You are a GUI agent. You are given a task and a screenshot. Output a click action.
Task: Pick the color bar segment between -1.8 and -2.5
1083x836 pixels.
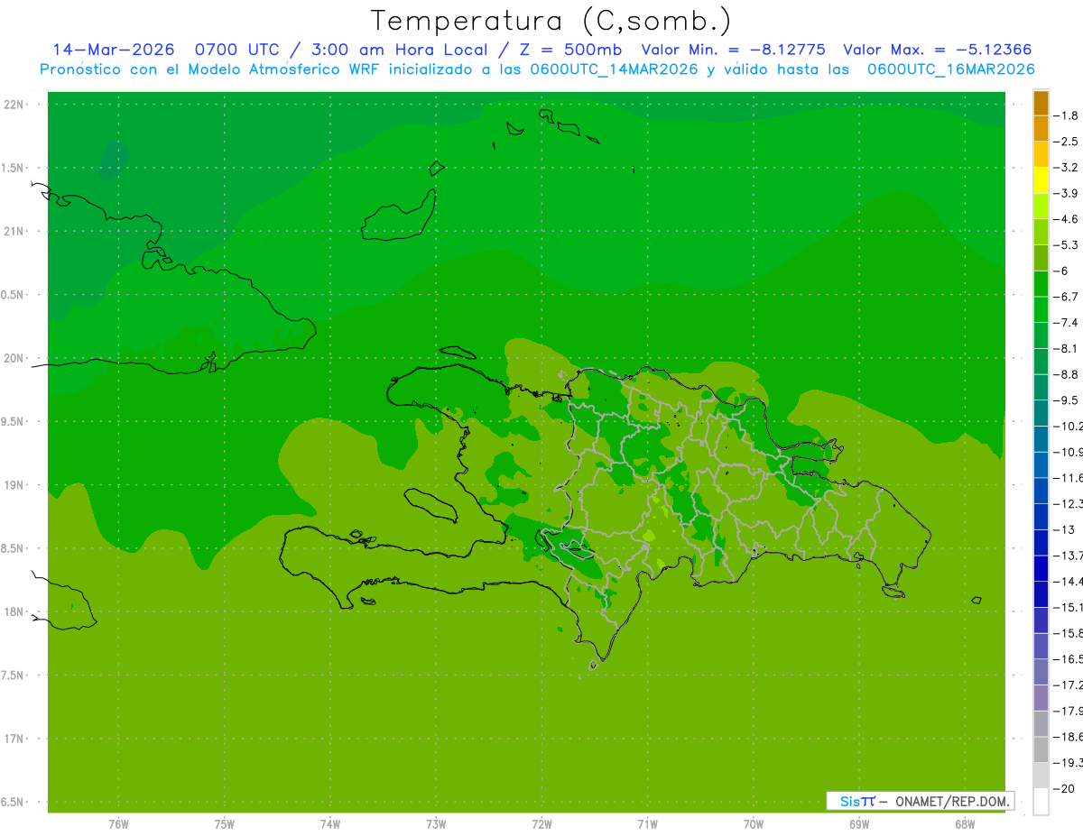coord(1041,129)
